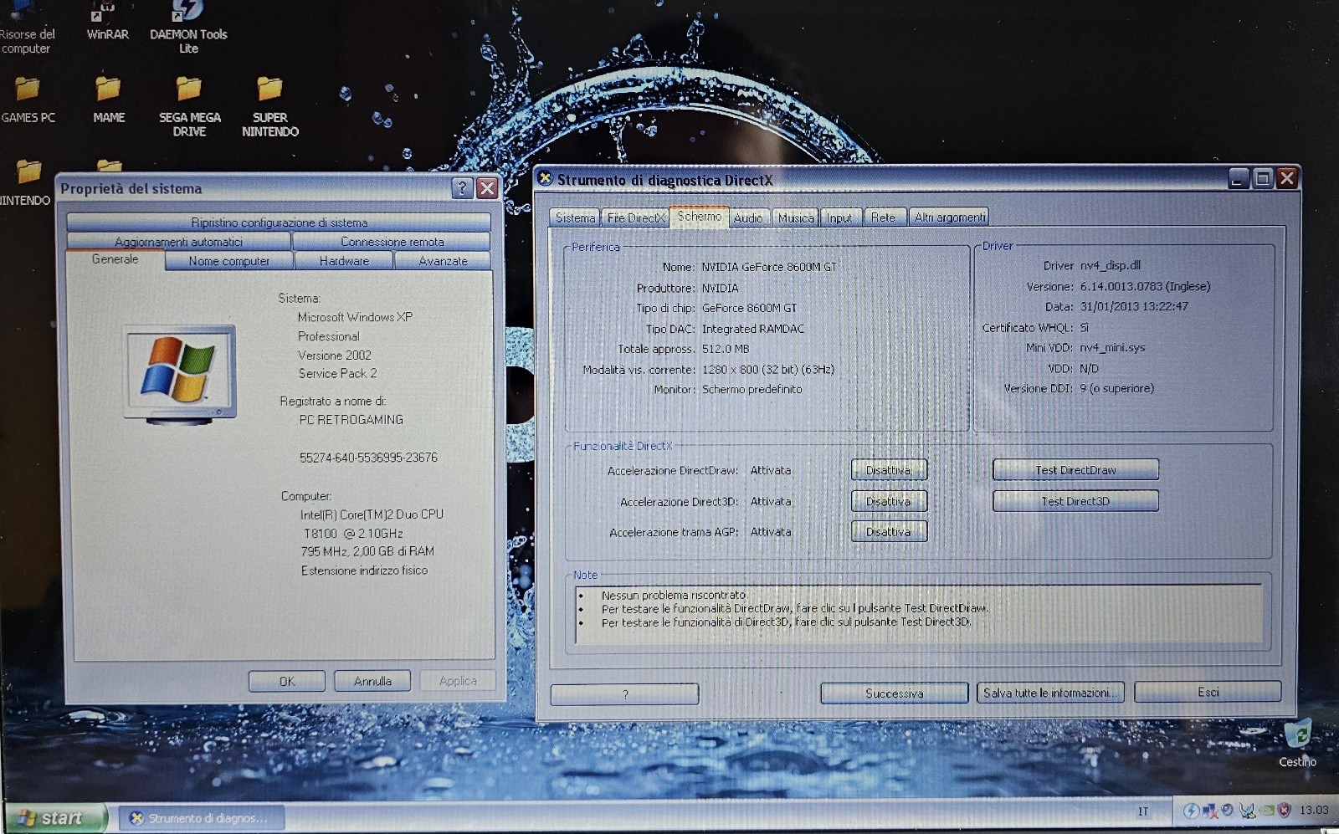
Task: Click OK in Proprietà del sistema
Action: pyautogui.click(x=287, y=681)
